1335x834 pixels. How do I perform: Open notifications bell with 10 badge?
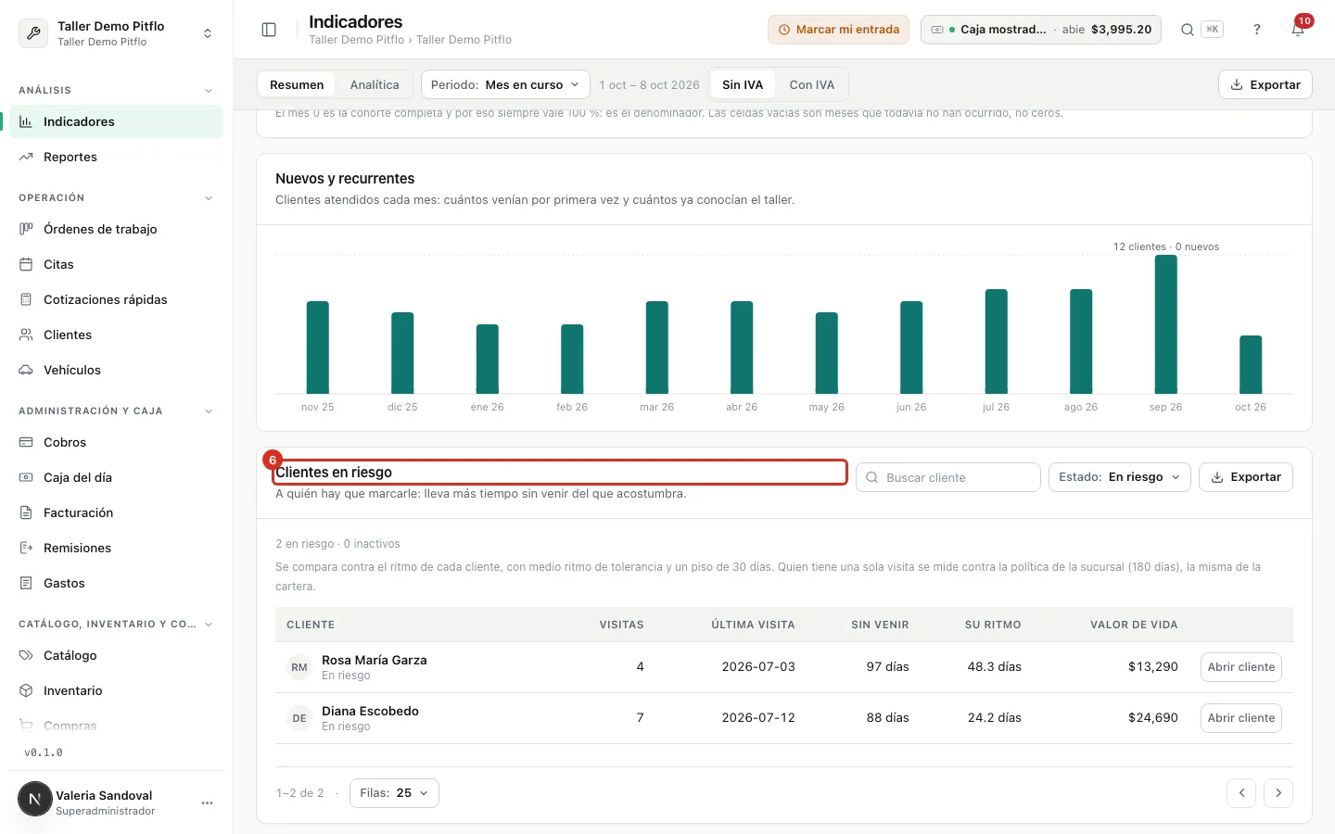pyautogui.click(x=1298, y=30)
